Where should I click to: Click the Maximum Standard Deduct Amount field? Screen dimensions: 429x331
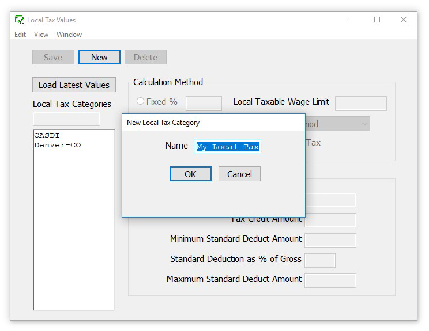click(330, 280)
